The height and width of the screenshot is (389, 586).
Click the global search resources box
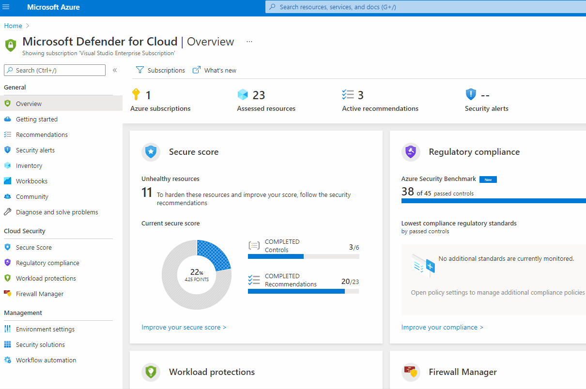point(426,7)
